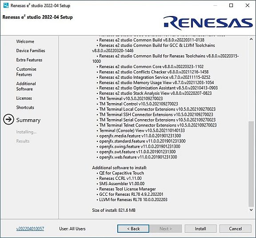Click the Renesas app icon in title bar

6,5
